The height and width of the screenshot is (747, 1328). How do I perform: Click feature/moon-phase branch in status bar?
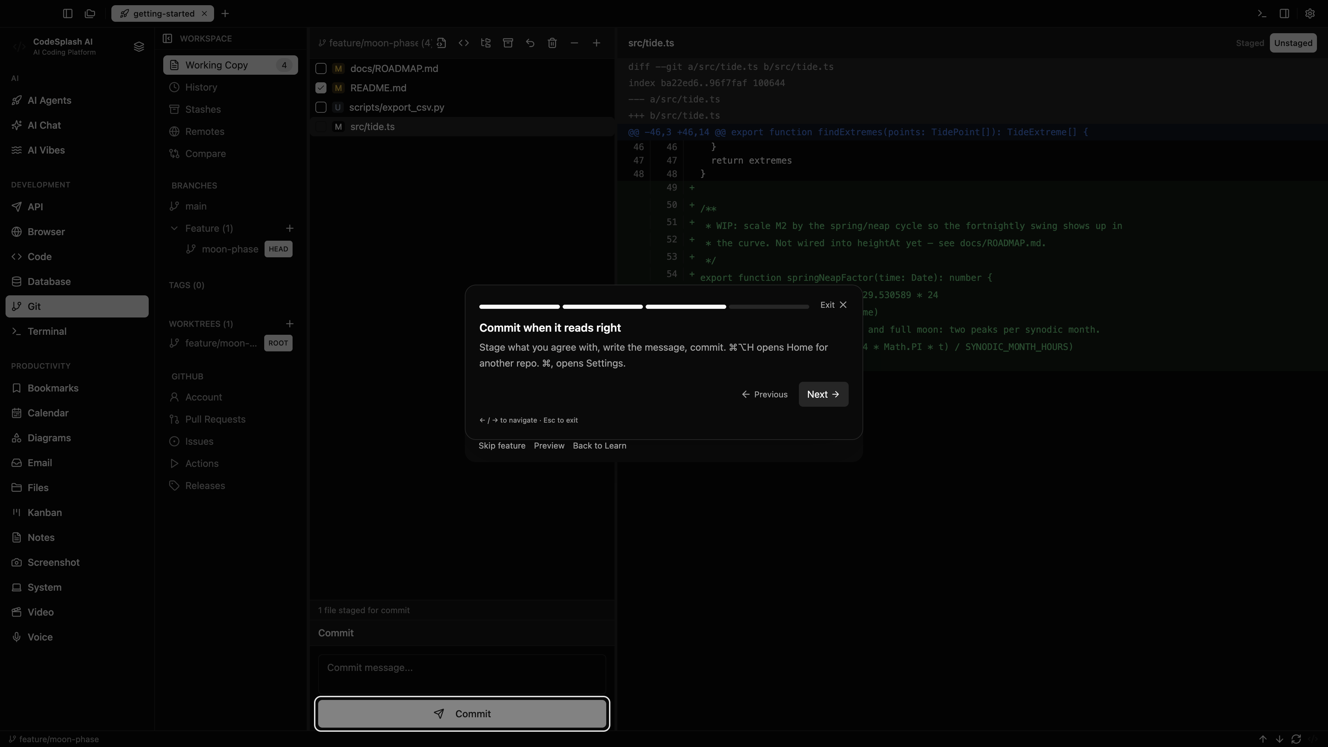point(54,739)
